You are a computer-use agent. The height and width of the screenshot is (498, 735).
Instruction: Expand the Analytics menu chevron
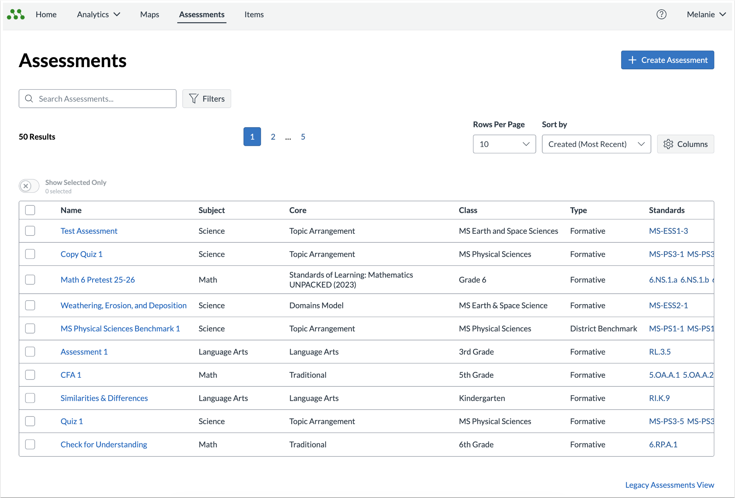[x=117, y=14]
